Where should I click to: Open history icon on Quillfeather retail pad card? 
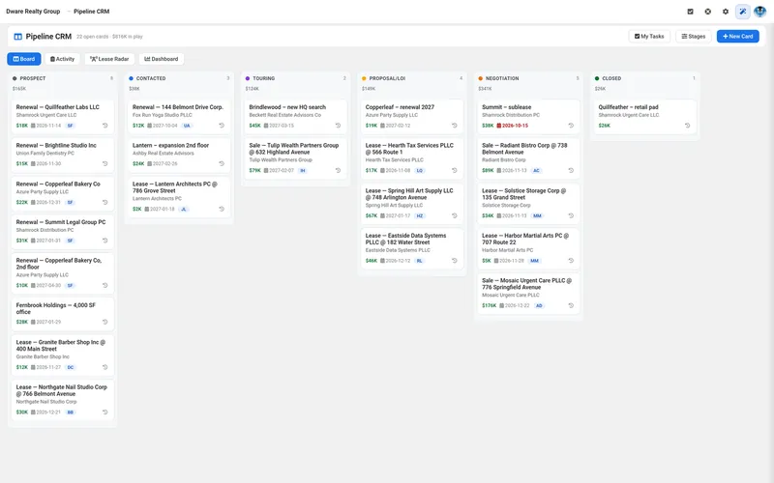point(688,126)
